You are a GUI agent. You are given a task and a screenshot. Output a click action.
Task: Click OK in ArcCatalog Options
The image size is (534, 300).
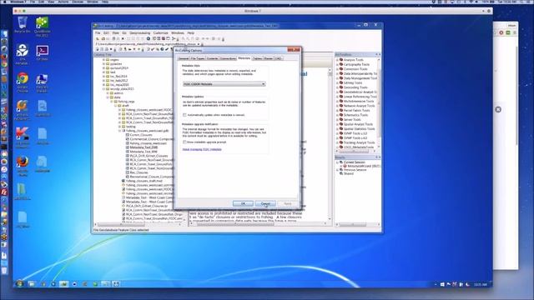(x=243, y=203)
